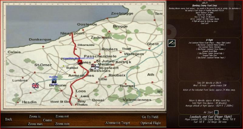Select Zoom min for the map
Image resolution: width=243 pixels, height=129 pixels.
pyautogui.click(x=62, y=124)
